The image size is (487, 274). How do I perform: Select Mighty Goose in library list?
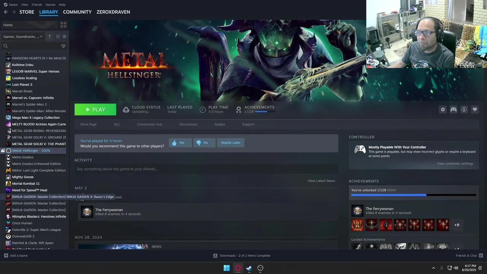tap(22, 177)
